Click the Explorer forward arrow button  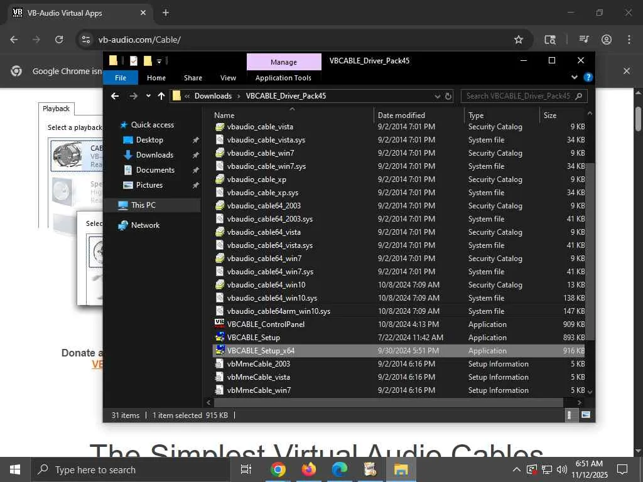tap(133, 96)
